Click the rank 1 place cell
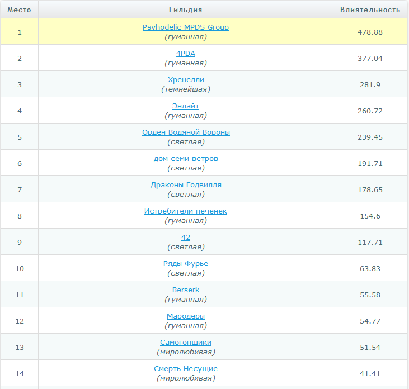The width and height of the screenshot is (409, 389). click(20, 32)
